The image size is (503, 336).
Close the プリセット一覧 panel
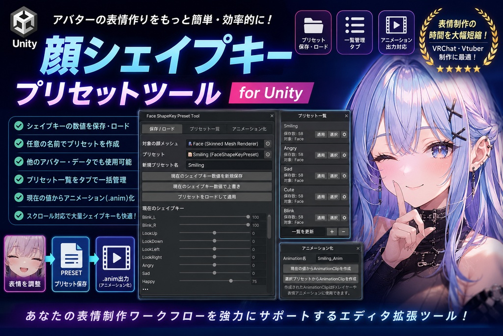coord(346,116)
